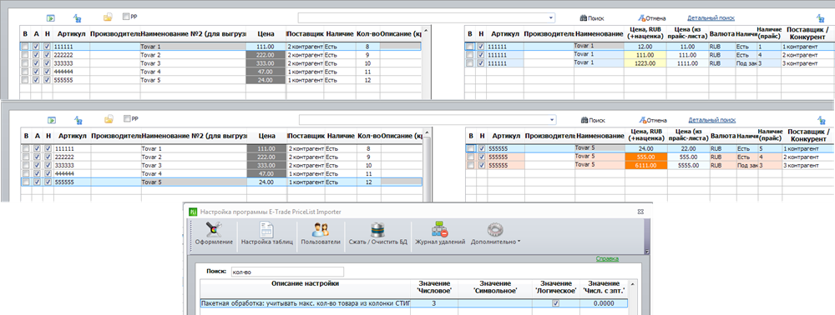835x315 pixels.
Task: Untick the A checkbox of row 555555, lower table
Action: pyautogui.click(x=38, y=182)
